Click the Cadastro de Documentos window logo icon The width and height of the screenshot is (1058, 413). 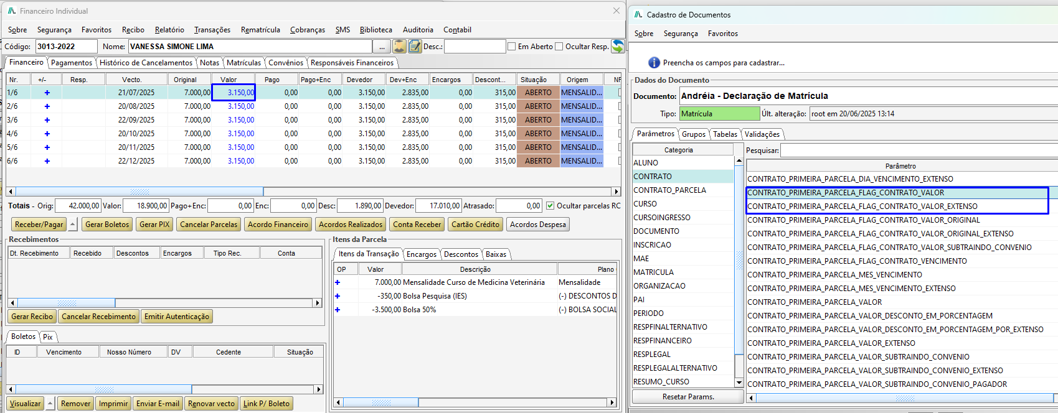tap(638, 14)
